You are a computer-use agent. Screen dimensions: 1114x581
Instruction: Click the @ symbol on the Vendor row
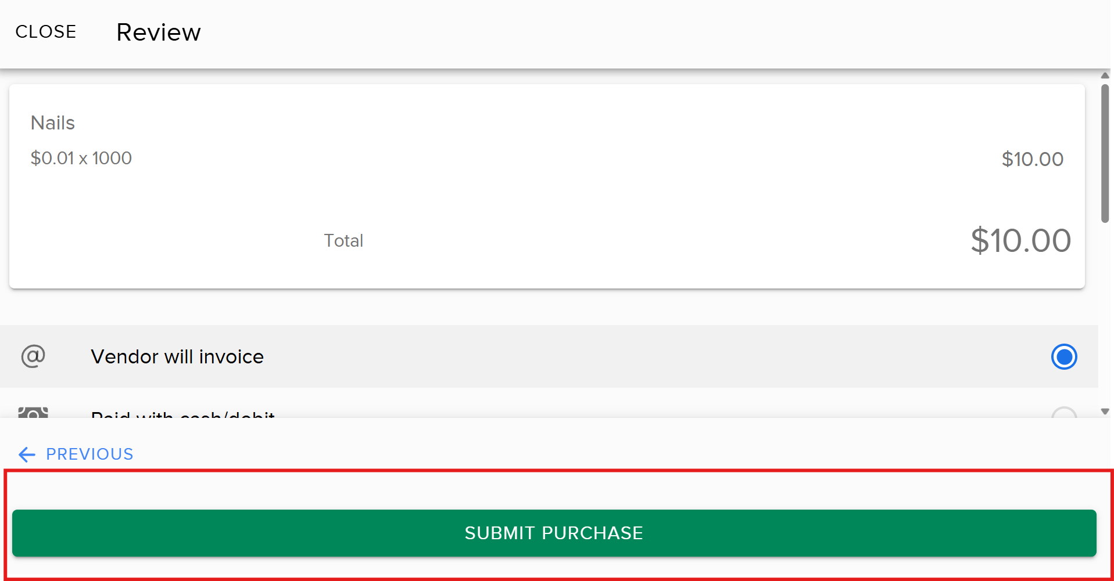click(32, 356)
